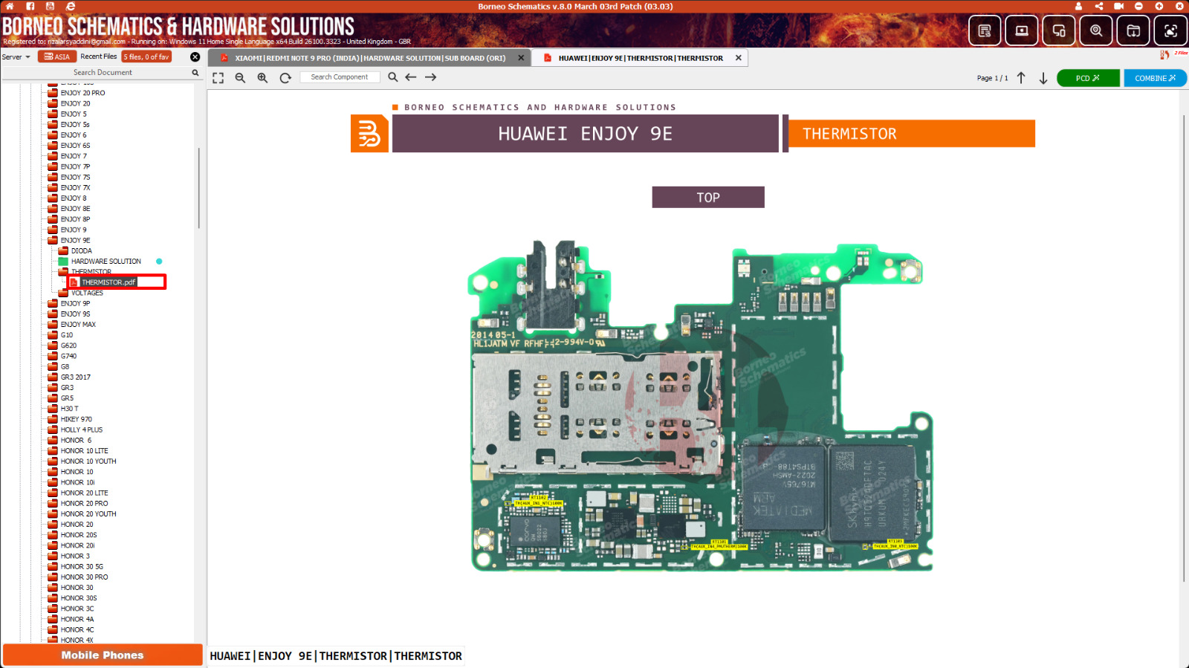Open the YouTube icon in title bar
Image resolution: width=1189 pixels, height=668 pixels.
tap(51, 6)
